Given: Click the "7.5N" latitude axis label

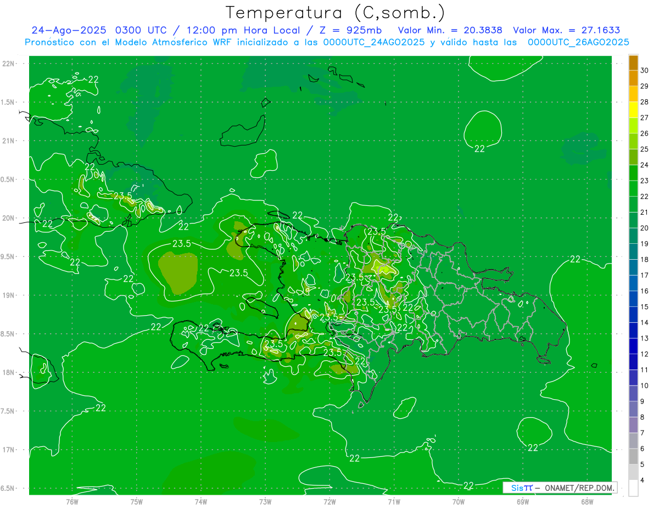Looking at the screenshot, I should coord(8,411).
